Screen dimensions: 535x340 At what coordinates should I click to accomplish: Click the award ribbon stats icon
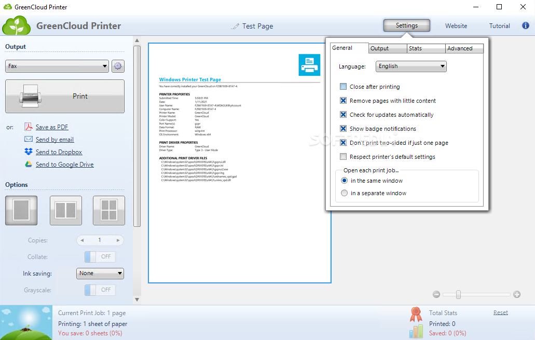point(416,315)
